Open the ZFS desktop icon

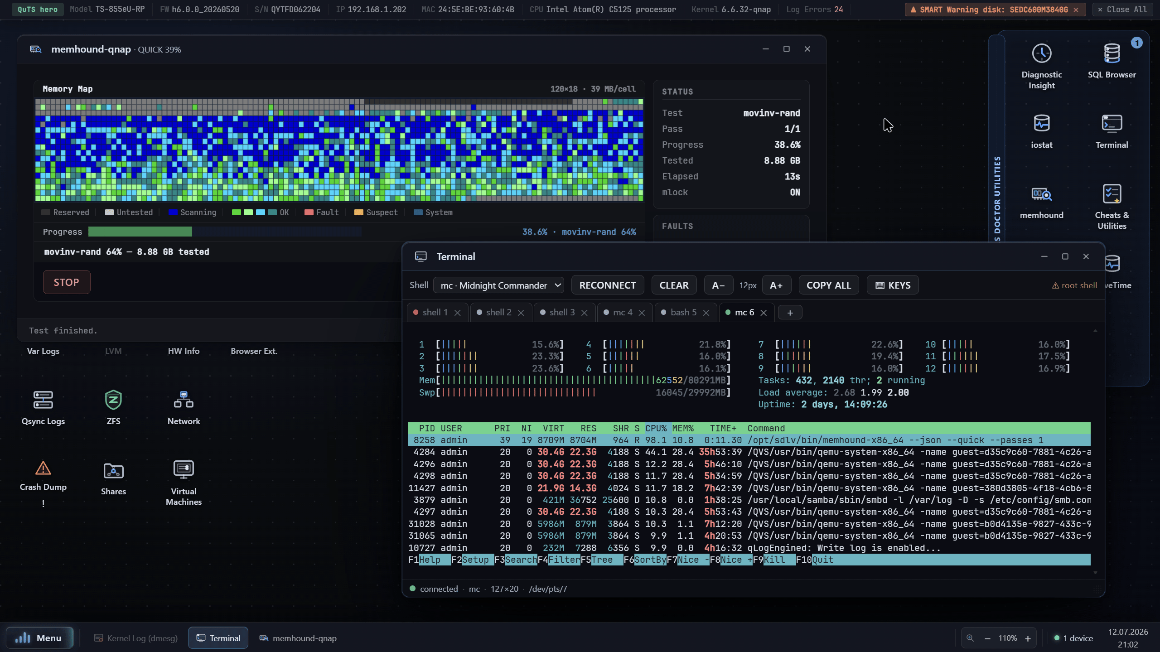click(113, 407)
